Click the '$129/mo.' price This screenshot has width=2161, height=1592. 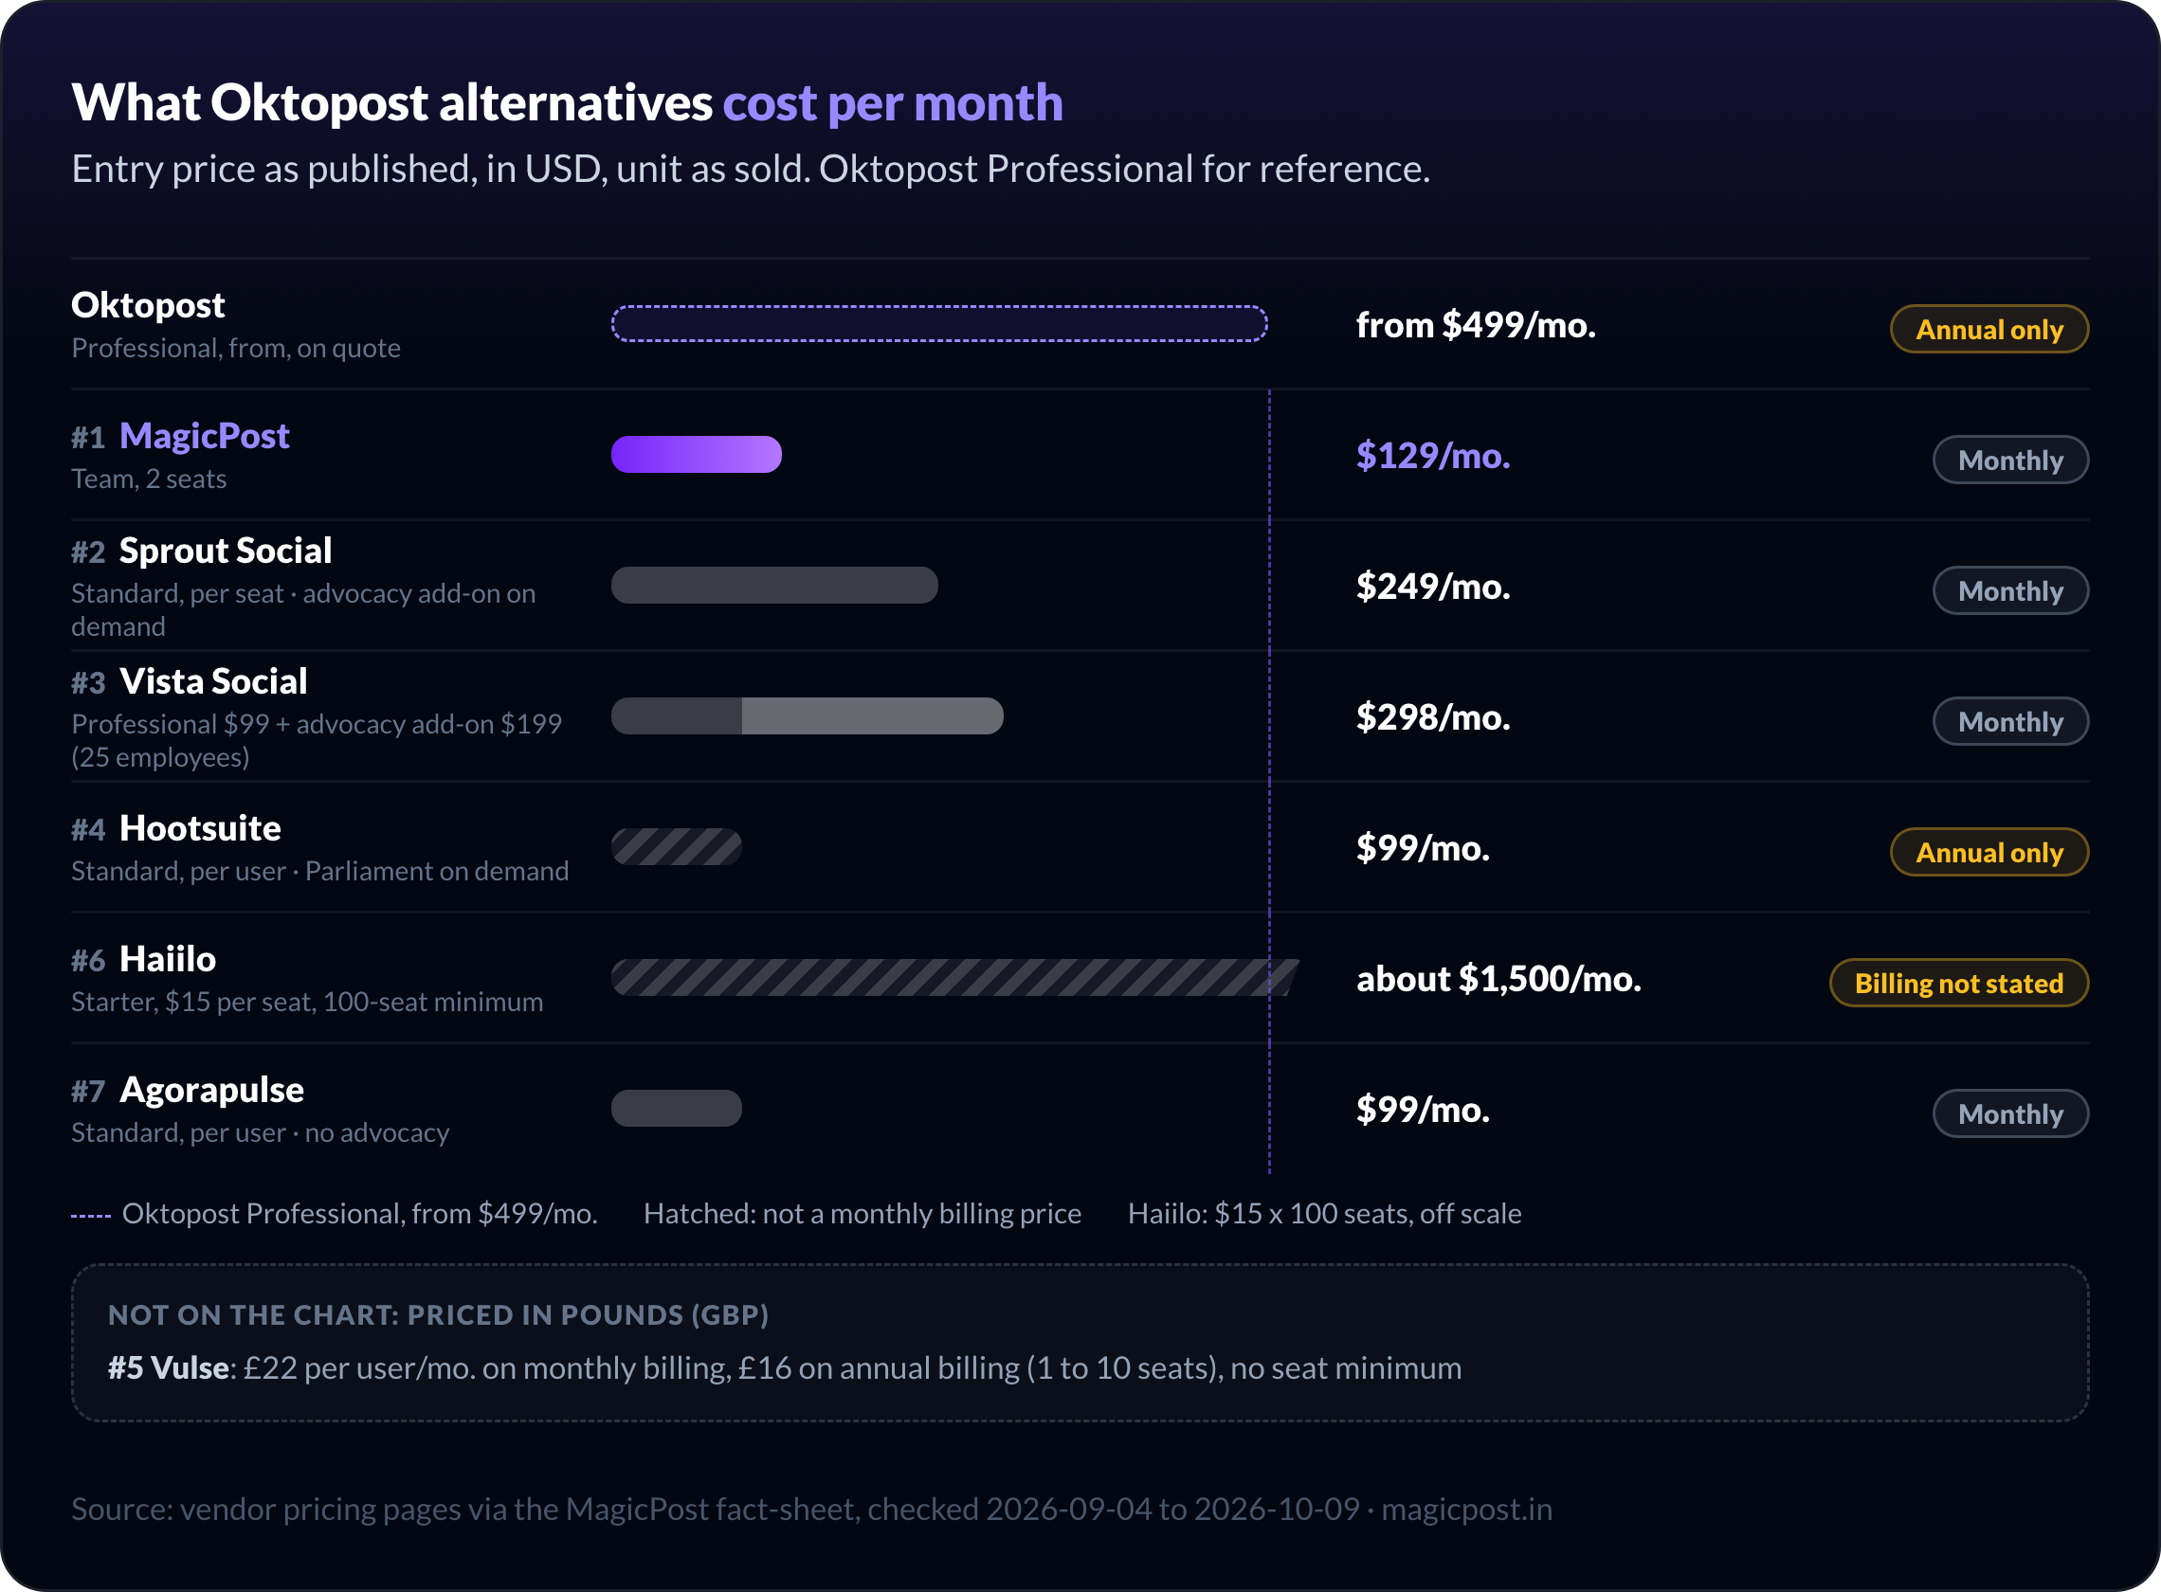tap(1433, 455)
